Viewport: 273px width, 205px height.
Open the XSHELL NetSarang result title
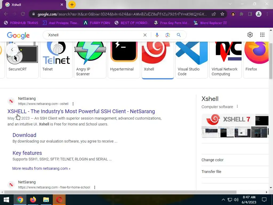[81, 111]
